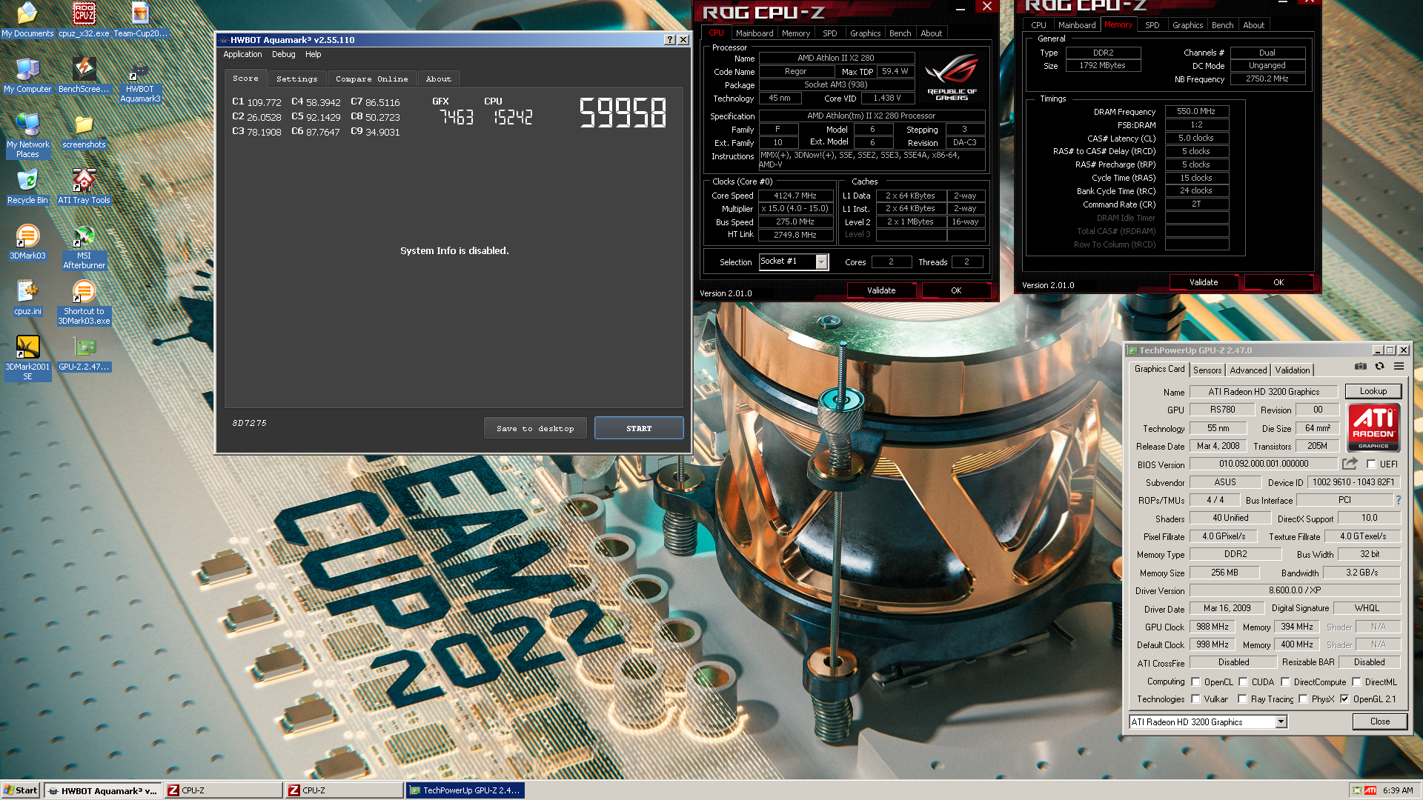Toggle OpenGL 2.1 checkbox
1423x800 pixels.
(1344, 699)
